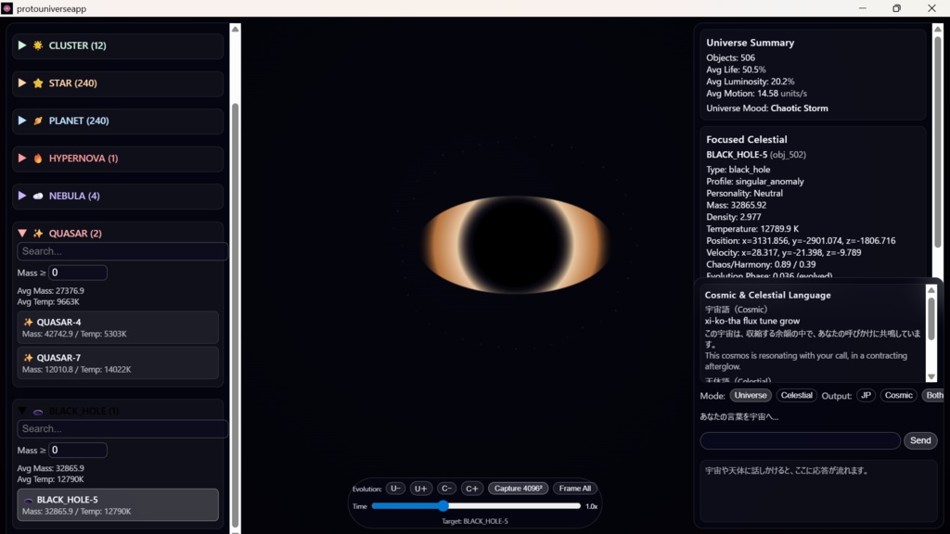The image size is (950, 534).
Task: Expand the STAR (240) group arrow
Action: [22, 83]
